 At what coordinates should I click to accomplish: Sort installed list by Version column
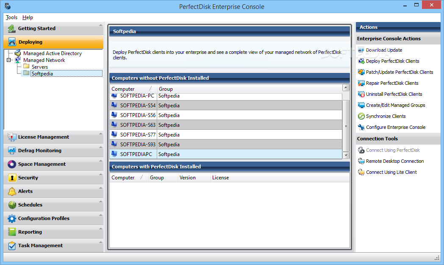tap(194, 178)
